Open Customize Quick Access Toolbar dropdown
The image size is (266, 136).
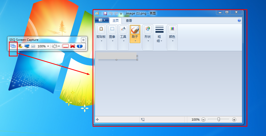121,14
